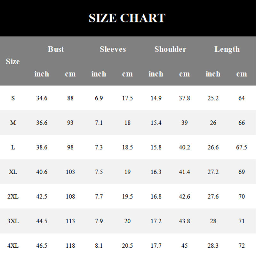The image size is (256, 256).
Task: Click the 41.4 cm shoulder value
Action: click(x=184, y=172)
